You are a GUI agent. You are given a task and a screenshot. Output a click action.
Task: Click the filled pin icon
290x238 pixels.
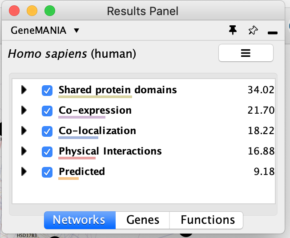pyautogui.click(x=233, y=30)
